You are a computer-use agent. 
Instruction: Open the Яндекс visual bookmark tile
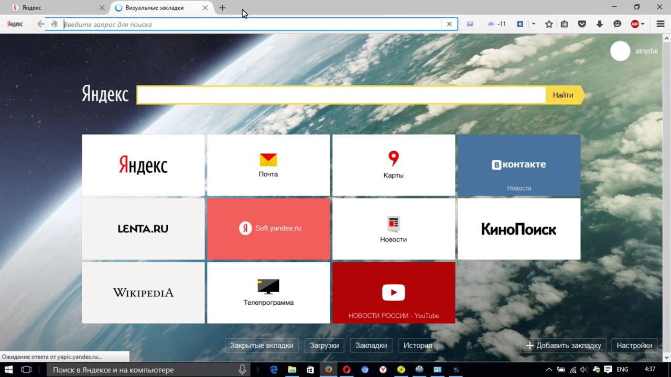(143, 165)
